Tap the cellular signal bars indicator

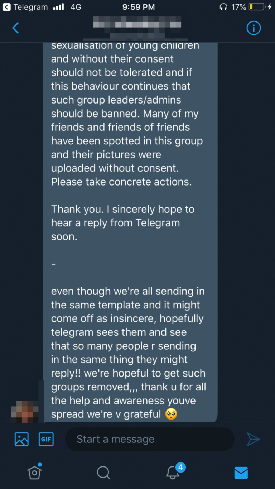click(x=58, y=6)
